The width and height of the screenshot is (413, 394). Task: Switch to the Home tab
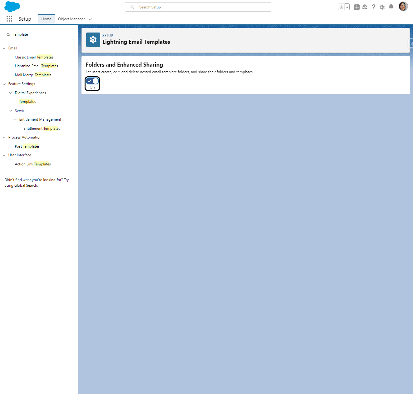[46, 19]
